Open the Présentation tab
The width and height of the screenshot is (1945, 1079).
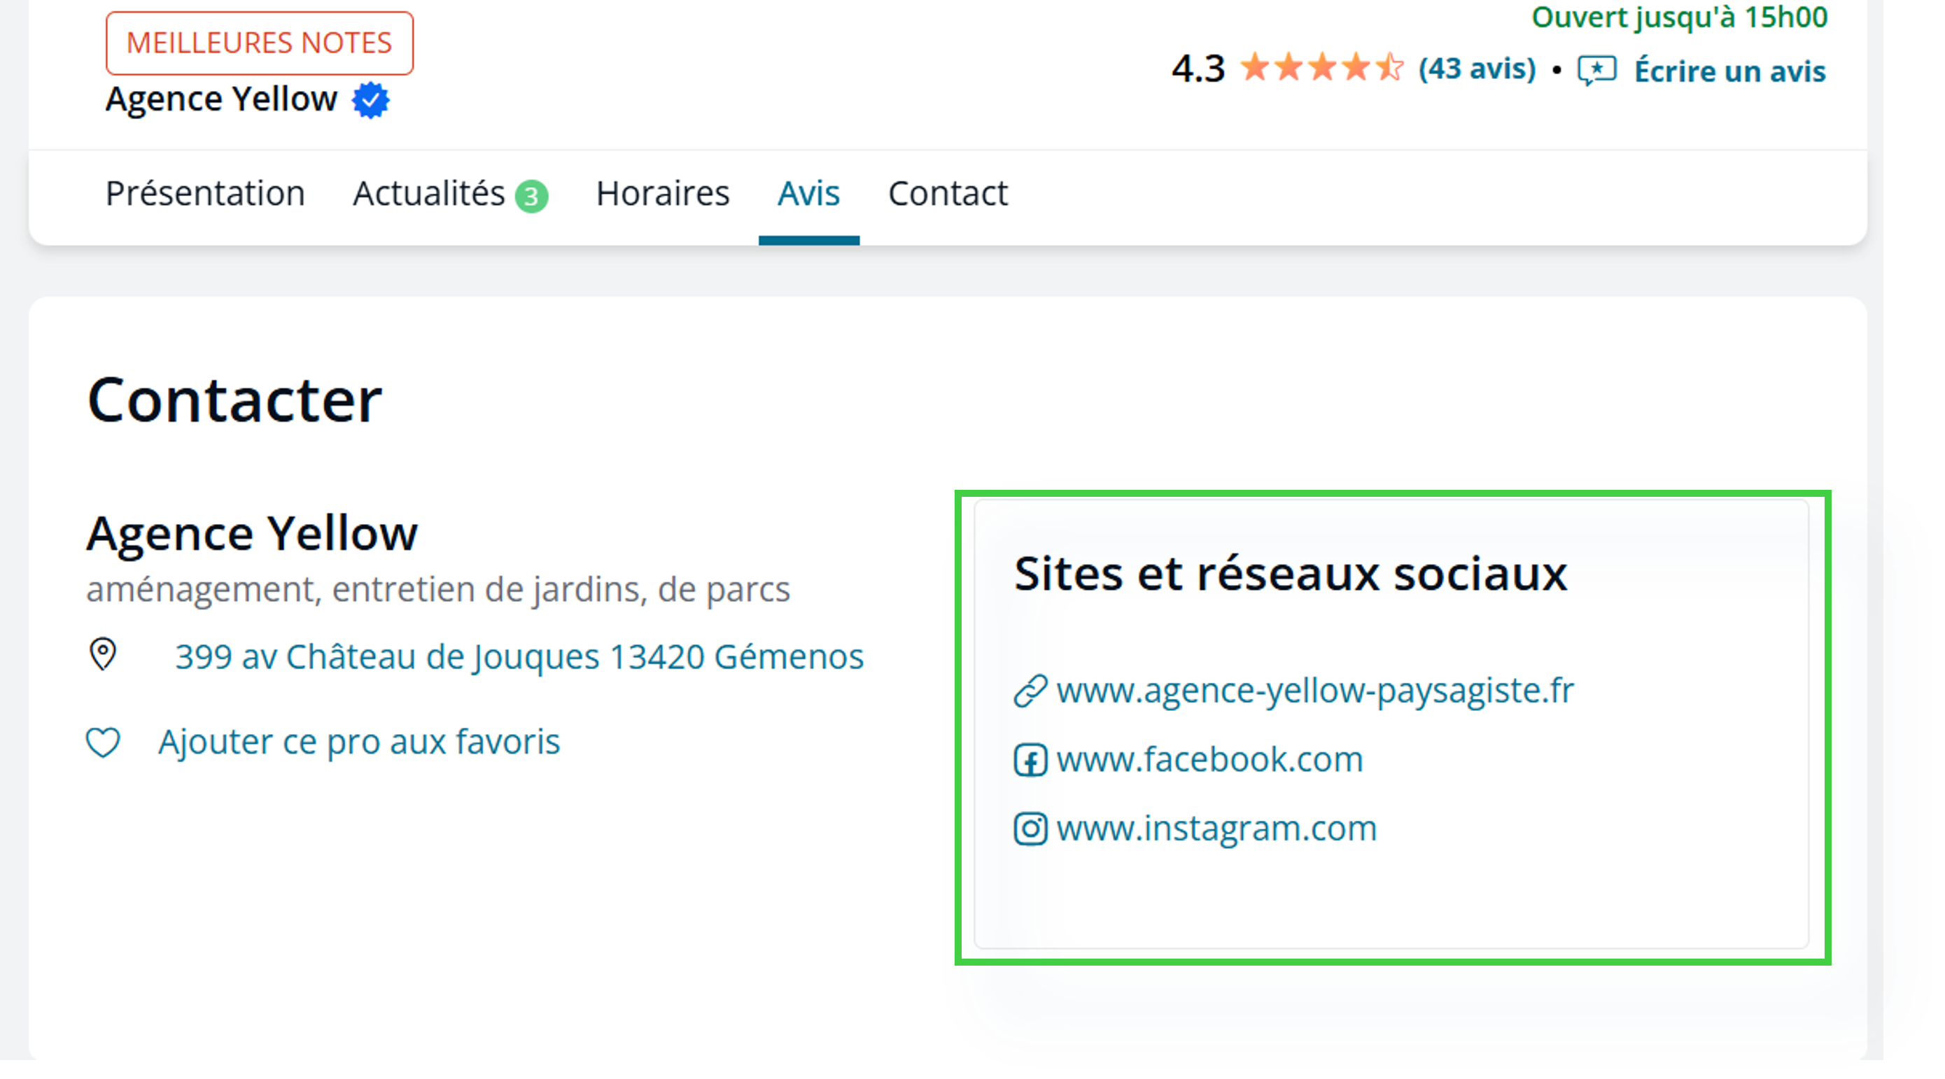[205, 193]
